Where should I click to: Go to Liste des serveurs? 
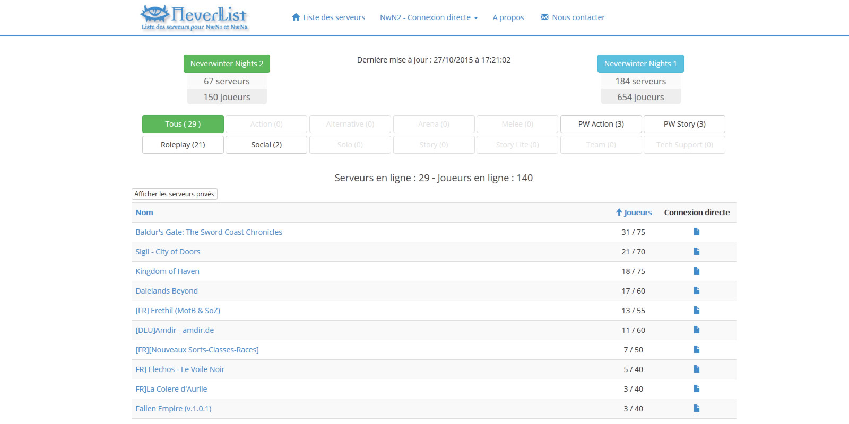328,17
